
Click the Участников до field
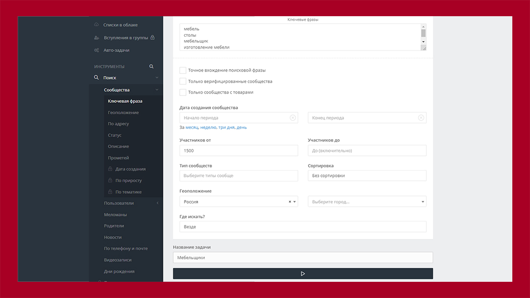point(367,150)
